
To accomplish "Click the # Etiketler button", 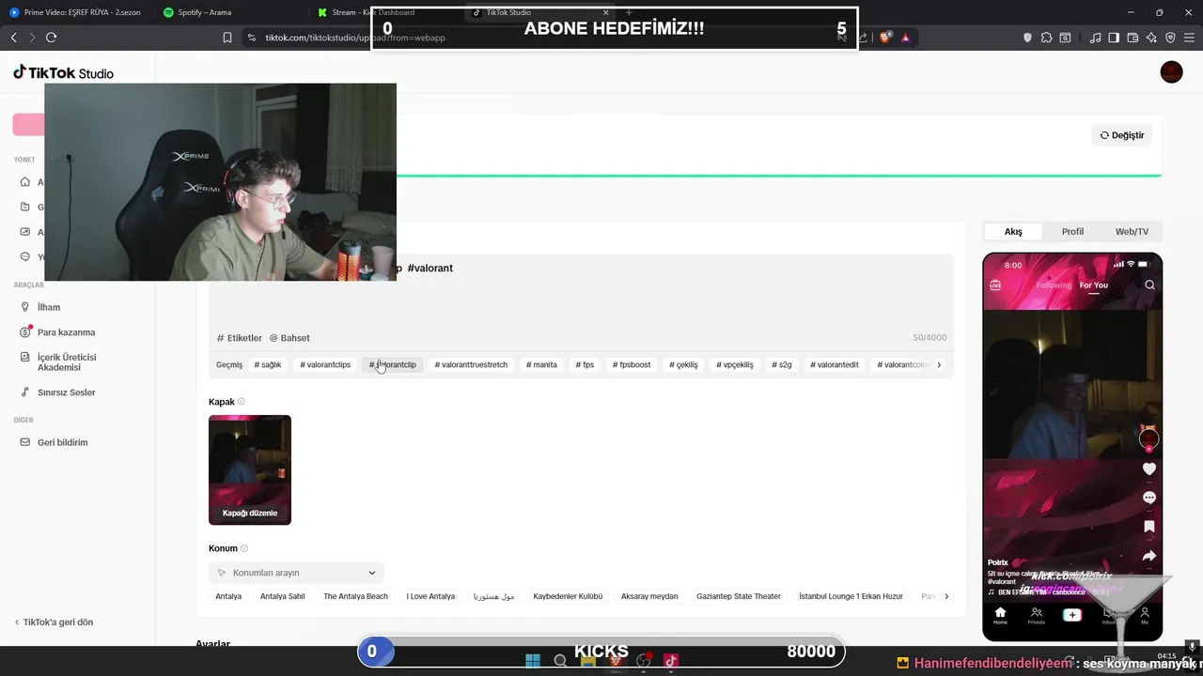I will tap(240, 338).
